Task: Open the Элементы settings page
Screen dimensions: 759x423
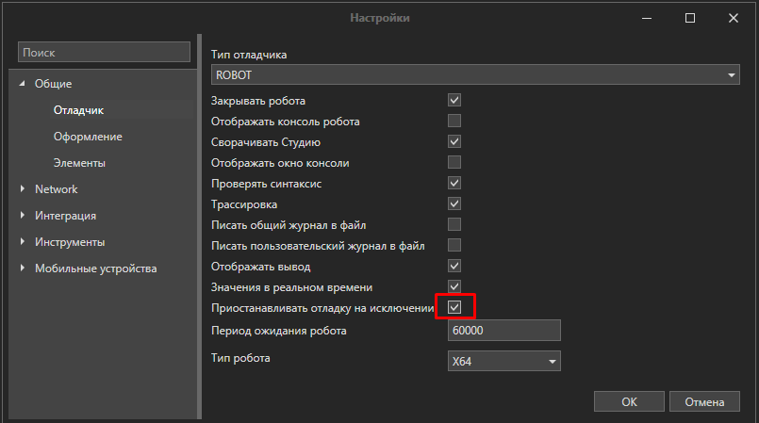Action: 79,163
